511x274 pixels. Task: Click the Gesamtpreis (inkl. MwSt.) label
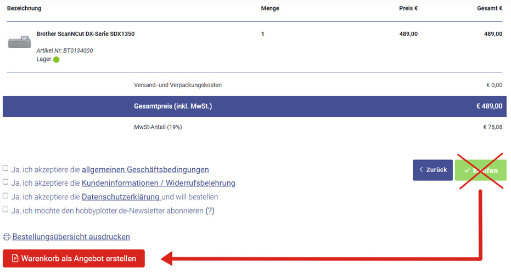(173, 106)
